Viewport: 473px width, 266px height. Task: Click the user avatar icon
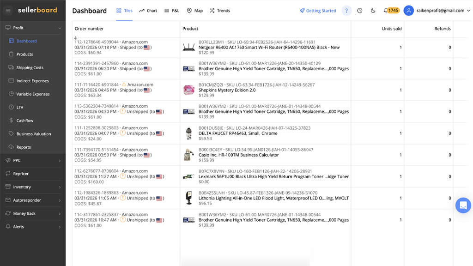click(408, 11)
